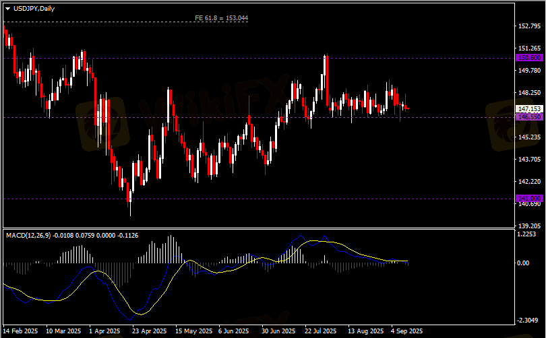Select the FE 61.8 = 153.044 label
The width and height of the screenshot is (546, 338).
click(220, 18)
